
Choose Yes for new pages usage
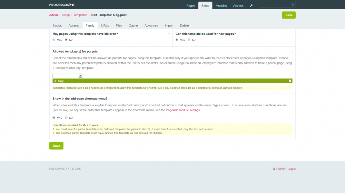(x=177, y=40)
